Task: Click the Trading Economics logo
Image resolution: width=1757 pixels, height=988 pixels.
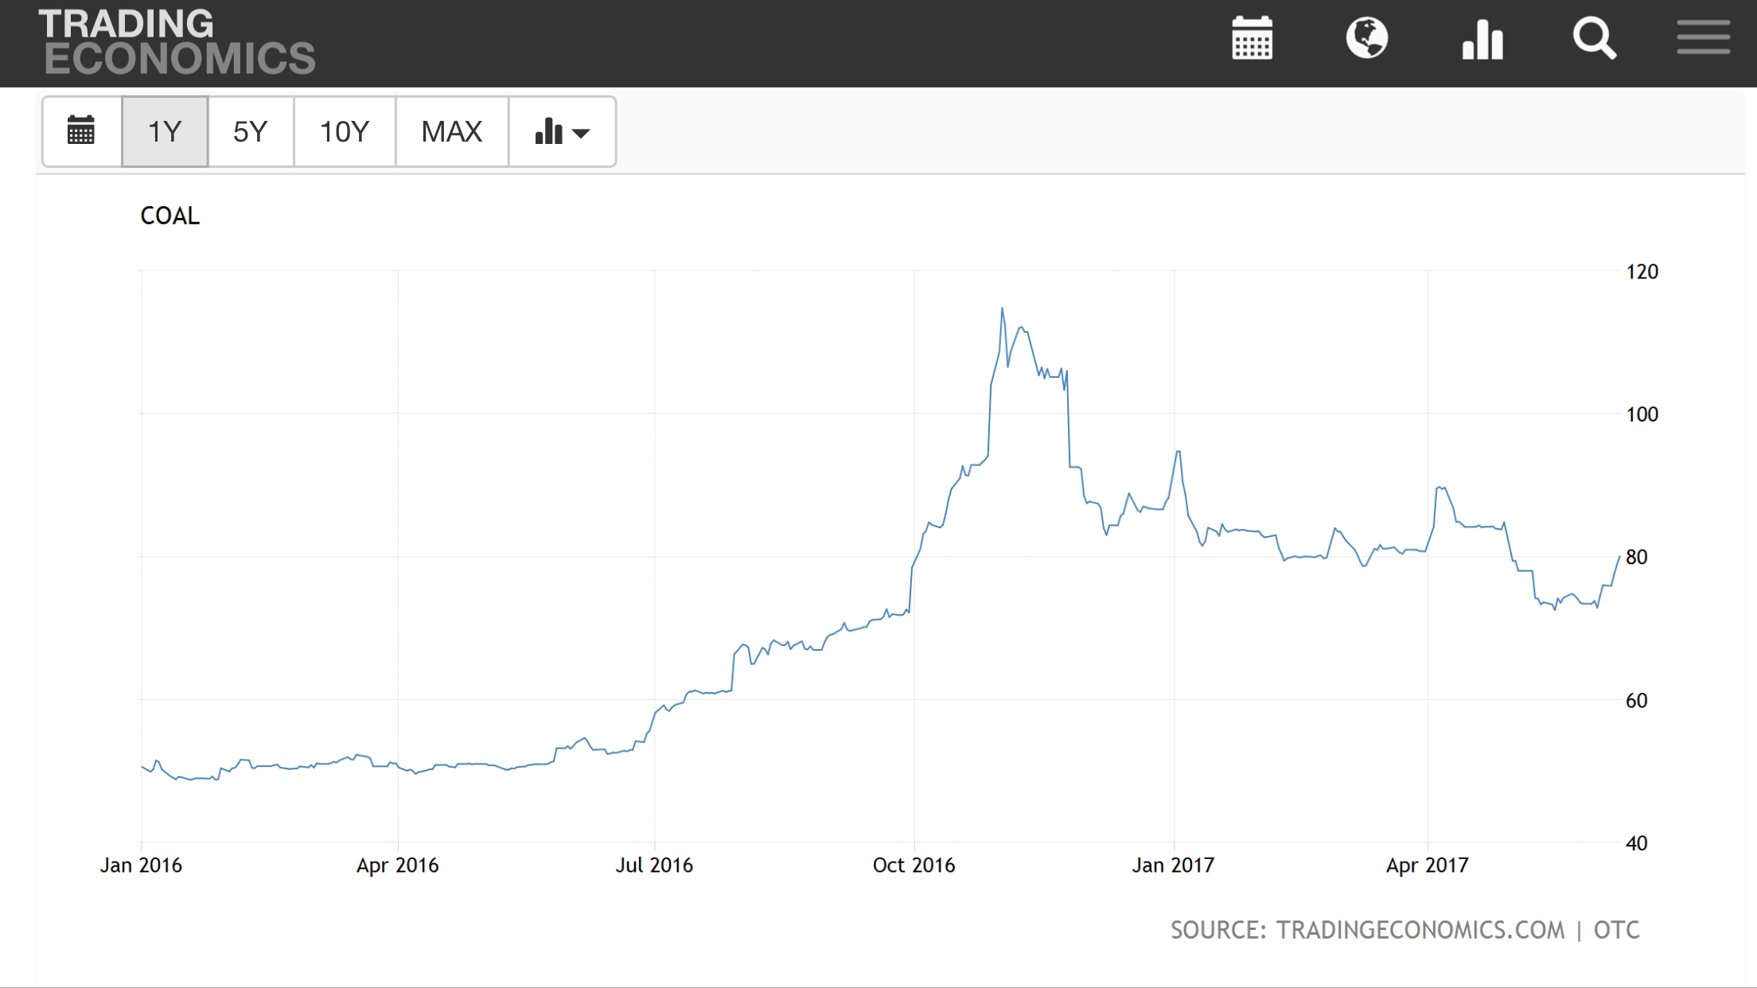Action: click(177, 42)
